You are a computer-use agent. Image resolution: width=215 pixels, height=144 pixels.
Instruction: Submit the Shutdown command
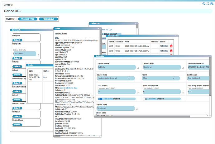[17, 116]
